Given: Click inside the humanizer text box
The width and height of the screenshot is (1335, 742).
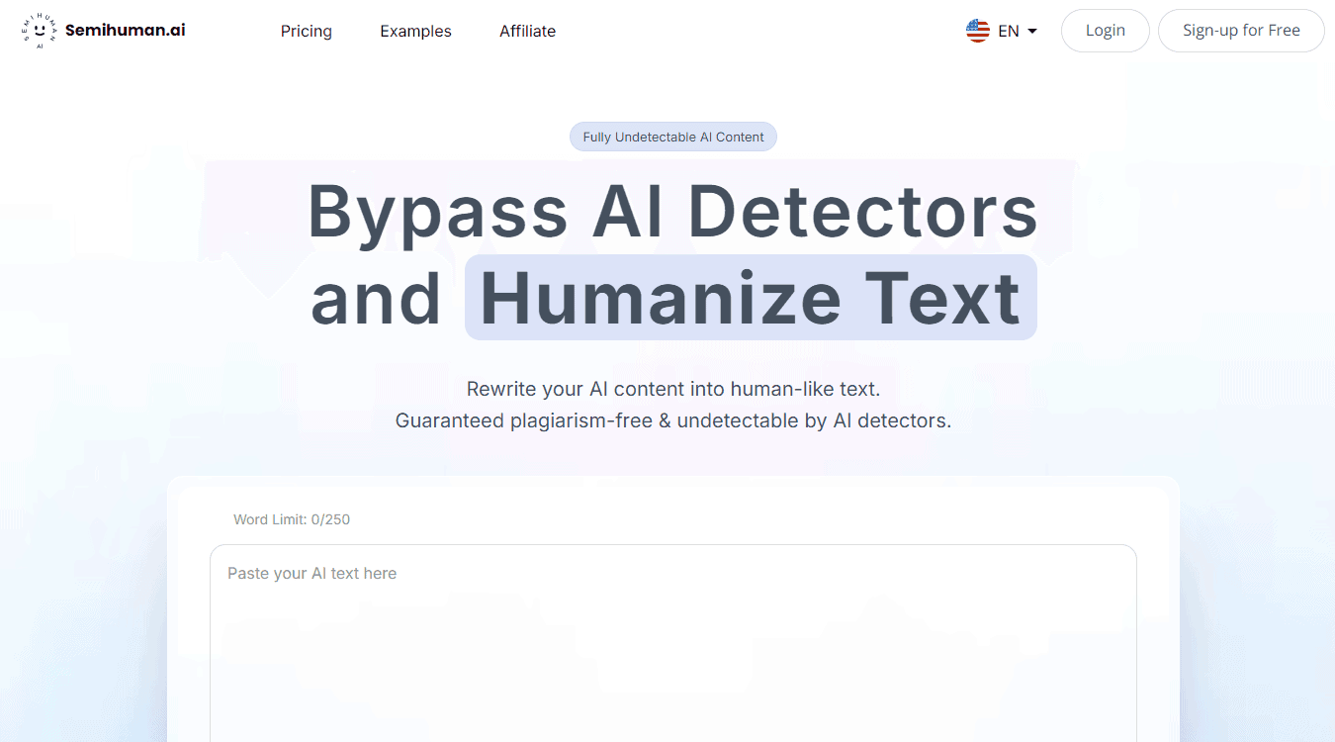Looking at the screenshot, I should [x=672, y=633].
